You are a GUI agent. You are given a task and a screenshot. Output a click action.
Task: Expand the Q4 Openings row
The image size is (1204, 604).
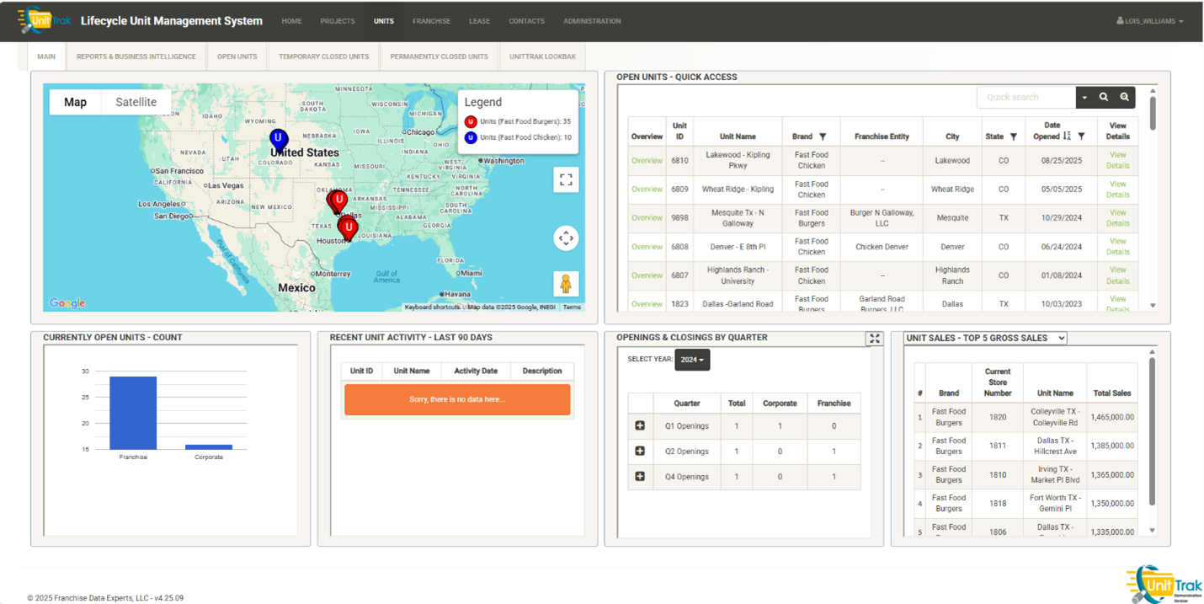tap(640, 477)
